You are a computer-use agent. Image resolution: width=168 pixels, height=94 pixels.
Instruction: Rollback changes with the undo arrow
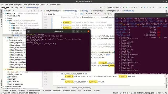pos(156,8)
